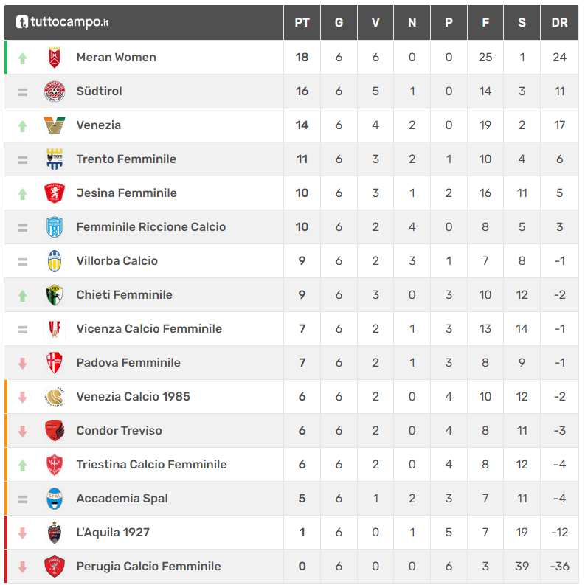585x585 pixels.
Task: Select the Villorba Calcio team name
Action: click(117, 261)
